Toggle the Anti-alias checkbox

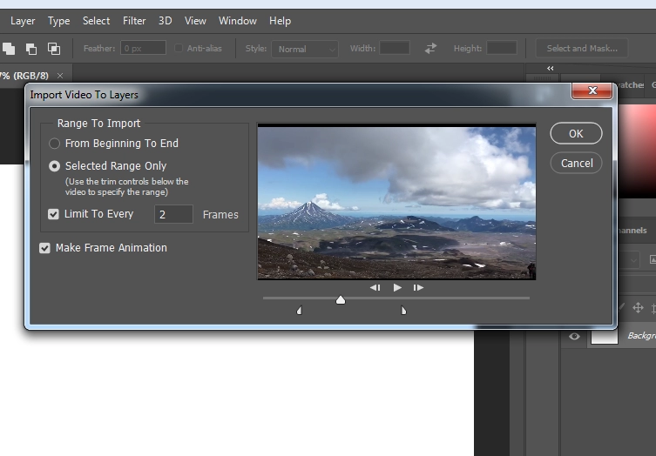tap(179, 49)
